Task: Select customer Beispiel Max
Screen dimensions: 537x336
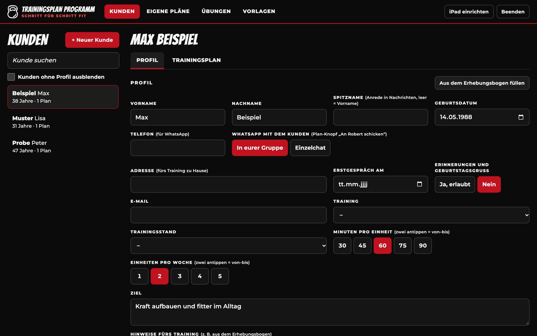Action: pyautogui.click(x=63, y=97)
